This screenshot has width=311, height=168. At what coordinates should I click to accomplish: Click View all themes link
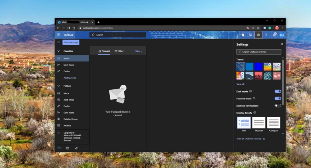[240, 84]
